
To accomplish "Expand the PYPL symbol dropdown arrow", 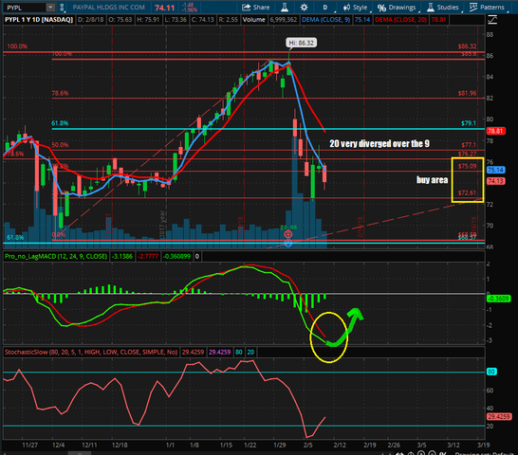I will click(x=50, y=8).
